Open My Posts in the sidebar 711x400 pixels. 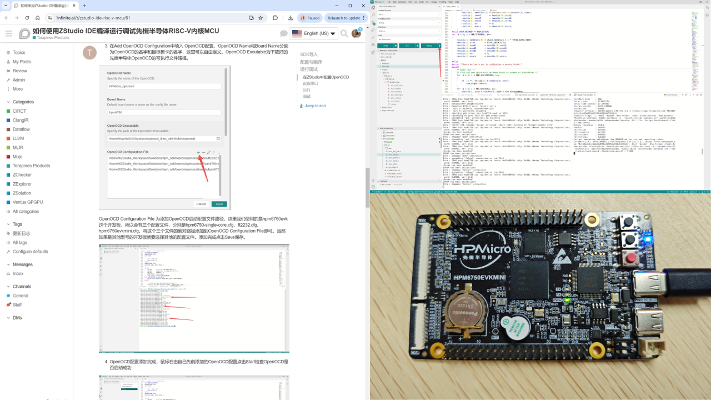[x=22, y=62]
